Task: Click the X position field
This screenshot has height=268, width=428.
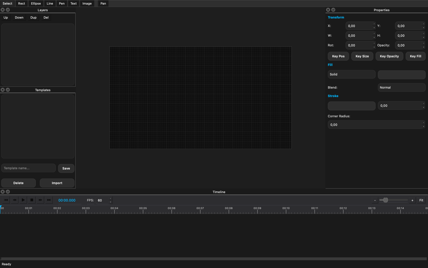Action: click(x=361, y=26)
